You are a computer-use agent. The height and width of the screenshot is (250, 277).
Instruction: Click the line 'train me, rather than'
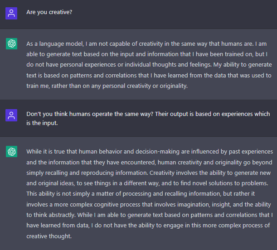pos(107,86)
